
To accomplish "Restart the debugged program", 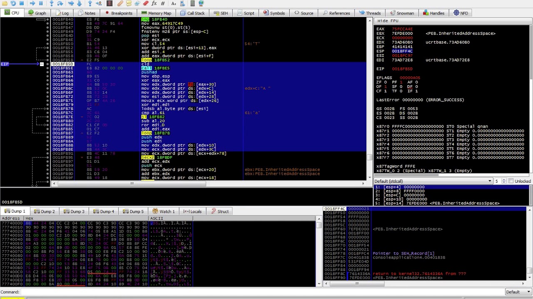I will click(x=13, y=3).
